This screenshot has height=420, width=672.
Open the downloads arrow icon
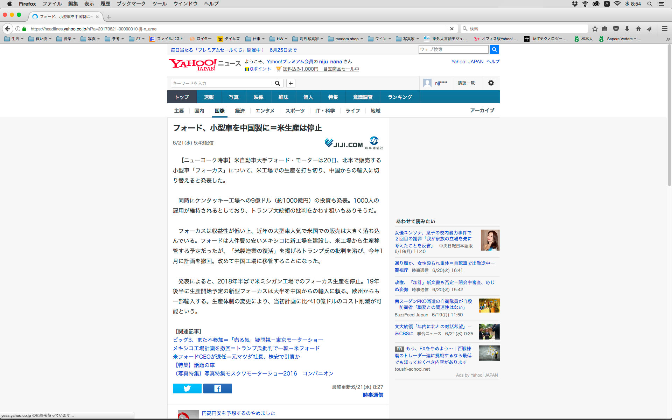click(627, 29)
